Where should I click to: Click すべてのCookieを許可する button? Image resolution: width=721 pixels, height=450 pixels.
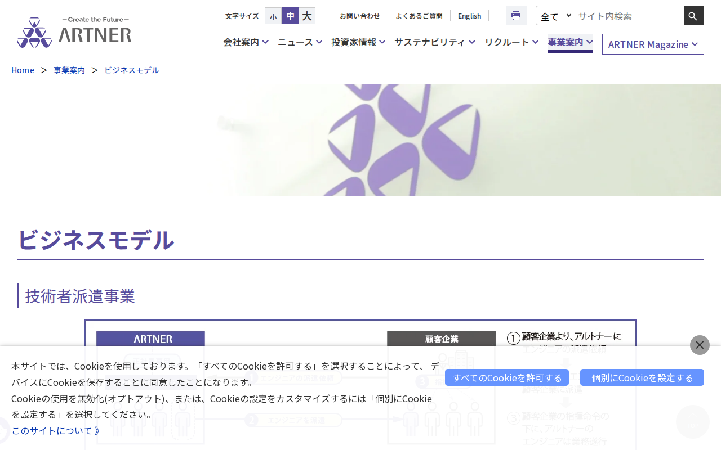tap(507, 377)
